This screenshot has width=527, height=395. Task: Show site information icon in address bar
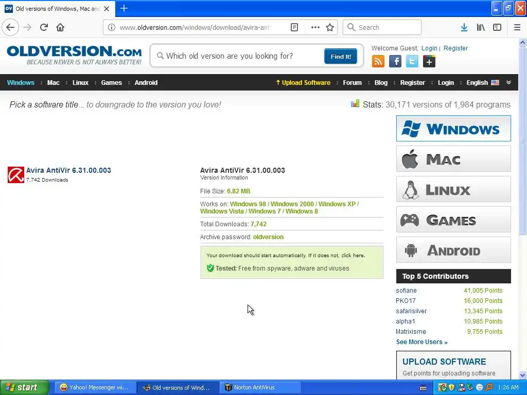point(112,27)
